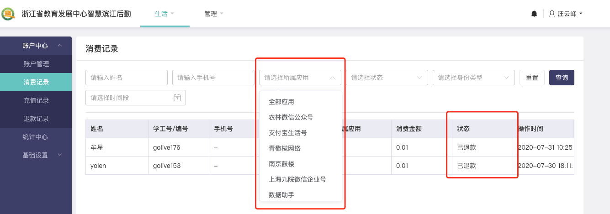The width and height of the screenshot is (610, 214).
Task: Click the calendar icon in date range field
Action: point(177,98)
